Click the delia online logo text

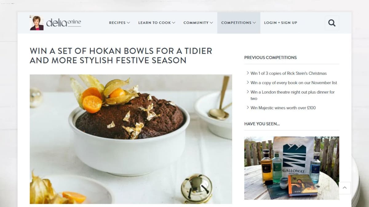click(64, 23)
